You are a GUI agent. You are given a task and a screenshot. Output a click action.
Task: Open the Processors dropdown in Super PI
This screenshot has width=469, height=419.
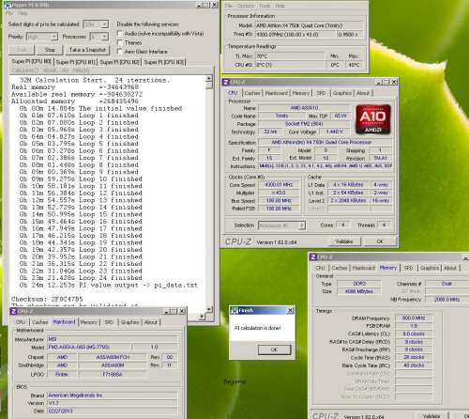tap(105, 37)
